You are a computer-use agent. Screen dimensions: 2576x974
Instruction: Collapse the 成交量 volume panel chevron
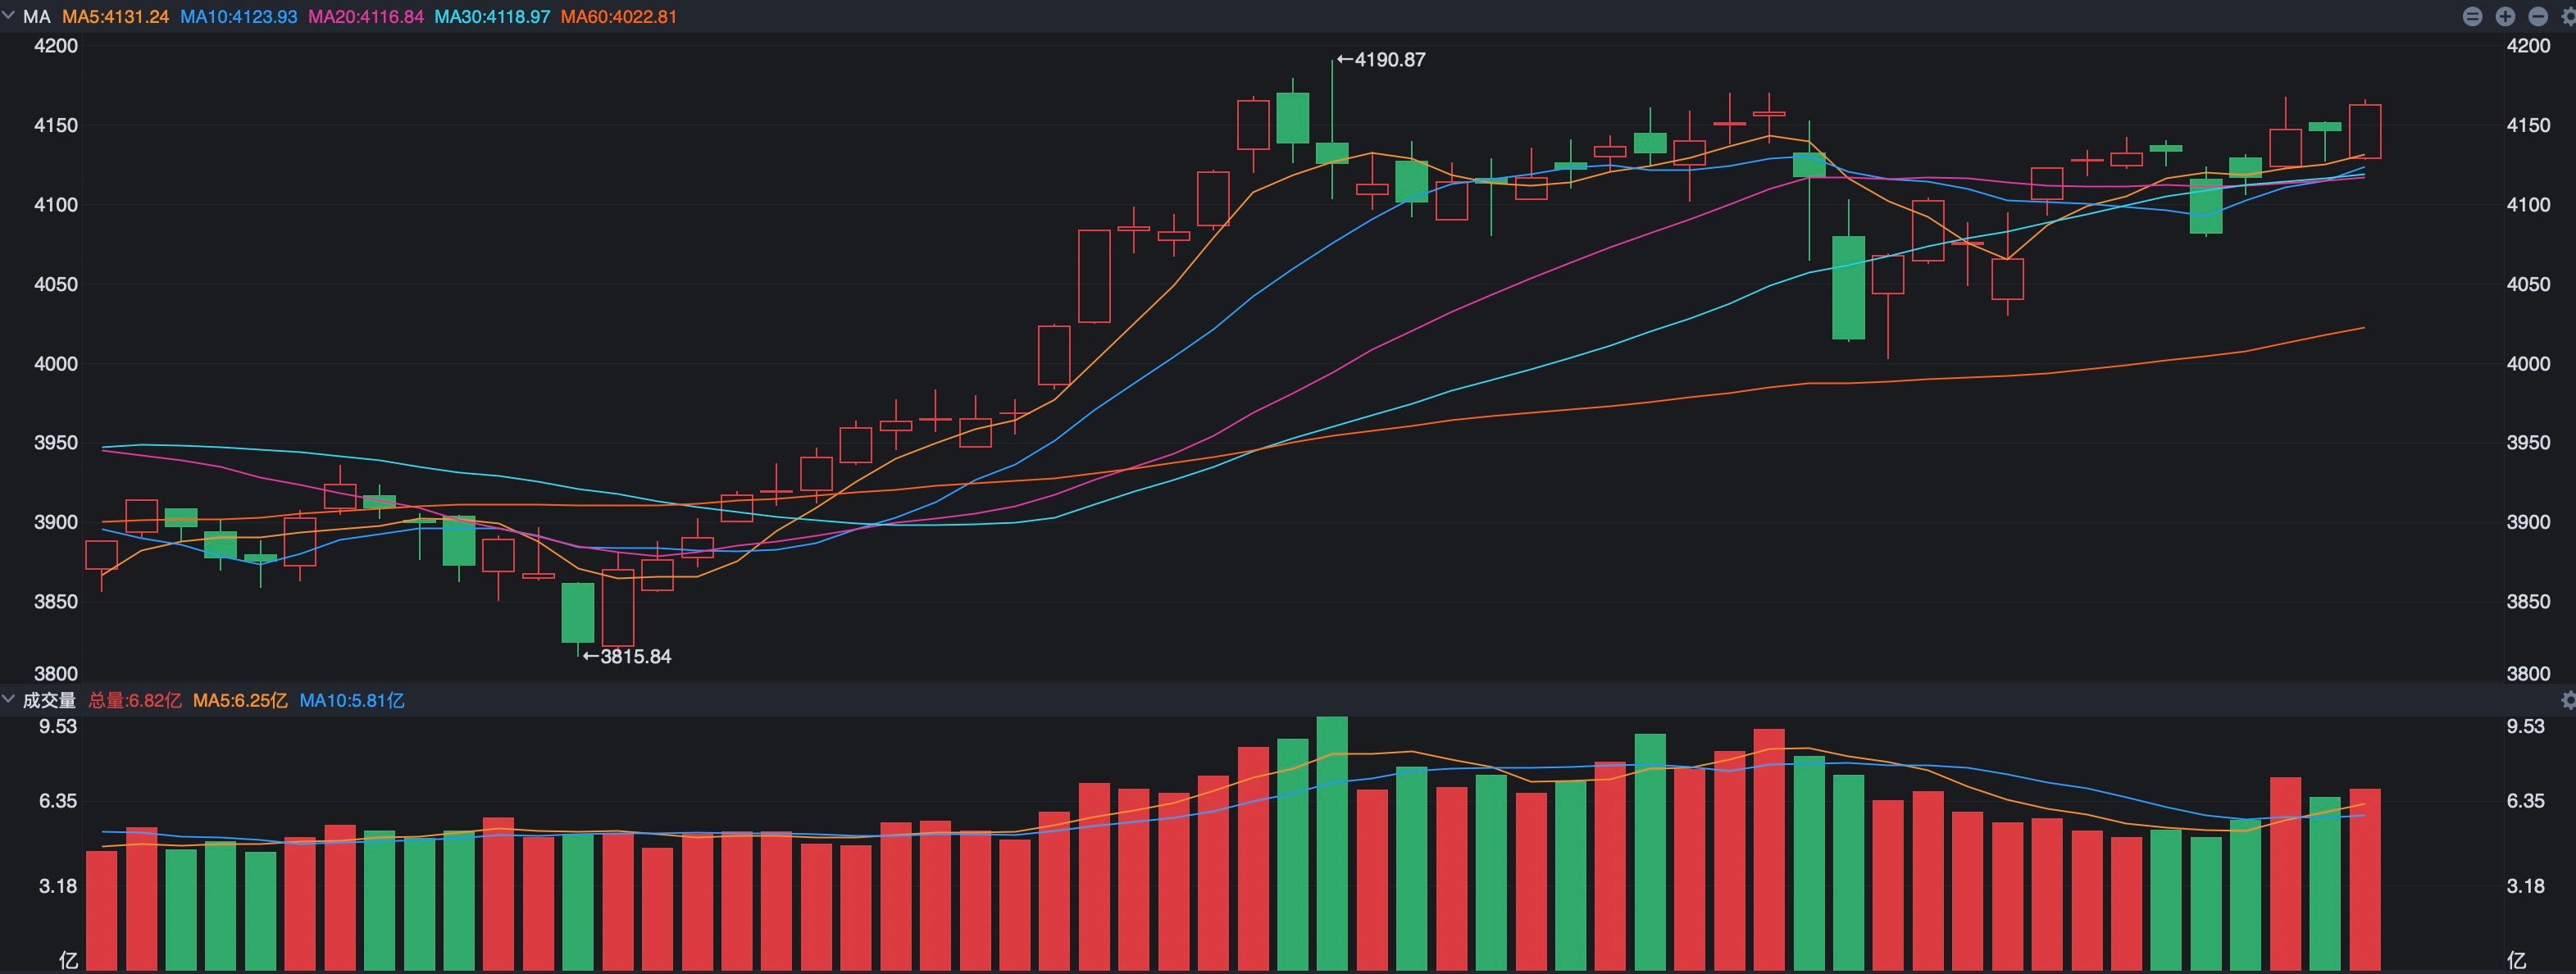[8, 700]
